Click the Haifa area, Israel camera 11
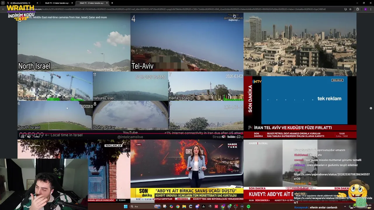The width and height of the screenshot is (374, 210). tap(131, 86)
